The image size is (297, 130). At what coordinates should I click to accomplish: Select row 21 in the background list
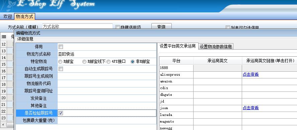click(3, 105)
